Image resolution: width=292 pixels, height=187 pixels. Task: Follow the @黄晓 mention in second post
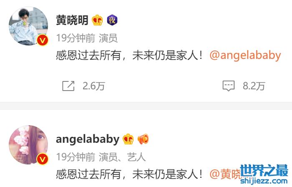(226, 174)
